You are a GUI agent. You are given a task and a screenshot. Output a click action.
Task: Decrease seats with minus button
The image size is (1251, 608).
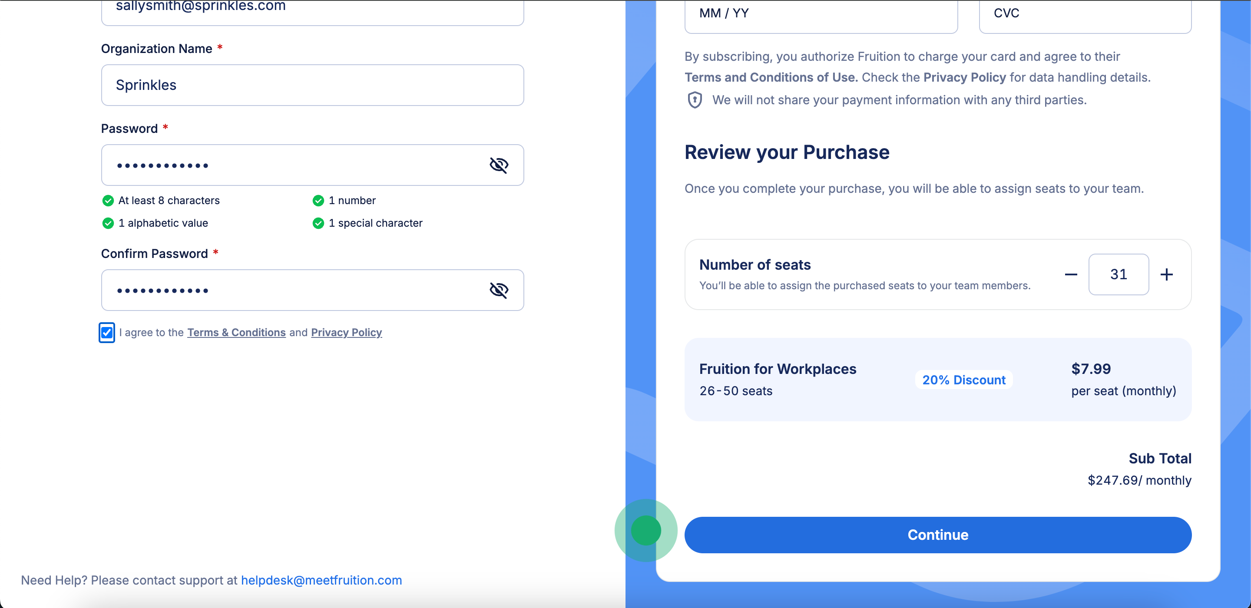coord(1071,274)
